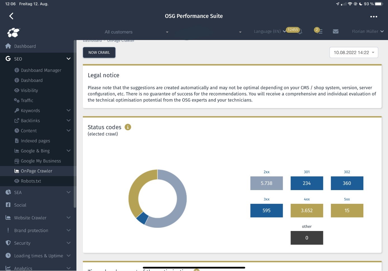The width and height of the screenshot is (388, 271).
Task: Click the gears icon beside Traffic
Action: [17, 100]
